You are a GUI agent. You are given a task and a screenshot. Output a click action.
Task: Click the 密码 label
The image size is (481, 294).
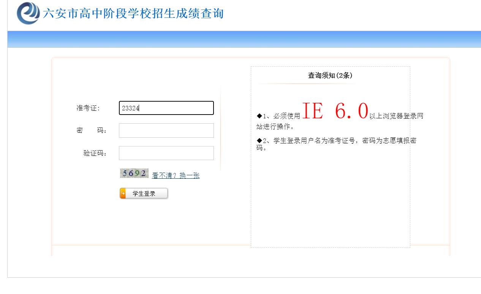92,130
